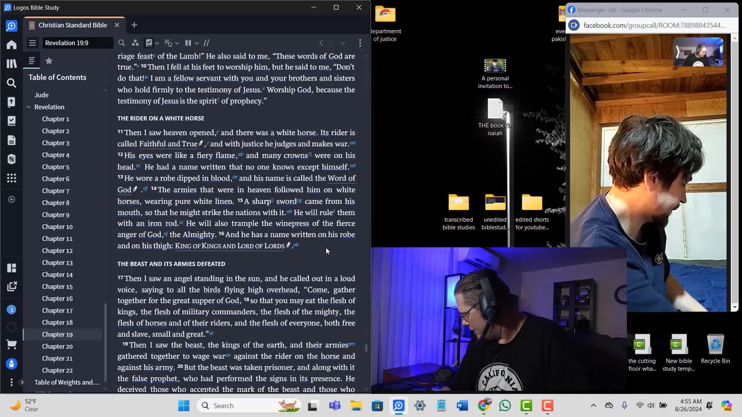This screenshot has width=742, height=417.
Task: Open dropdown for the link set icon
Action: [x=177, y=43]
